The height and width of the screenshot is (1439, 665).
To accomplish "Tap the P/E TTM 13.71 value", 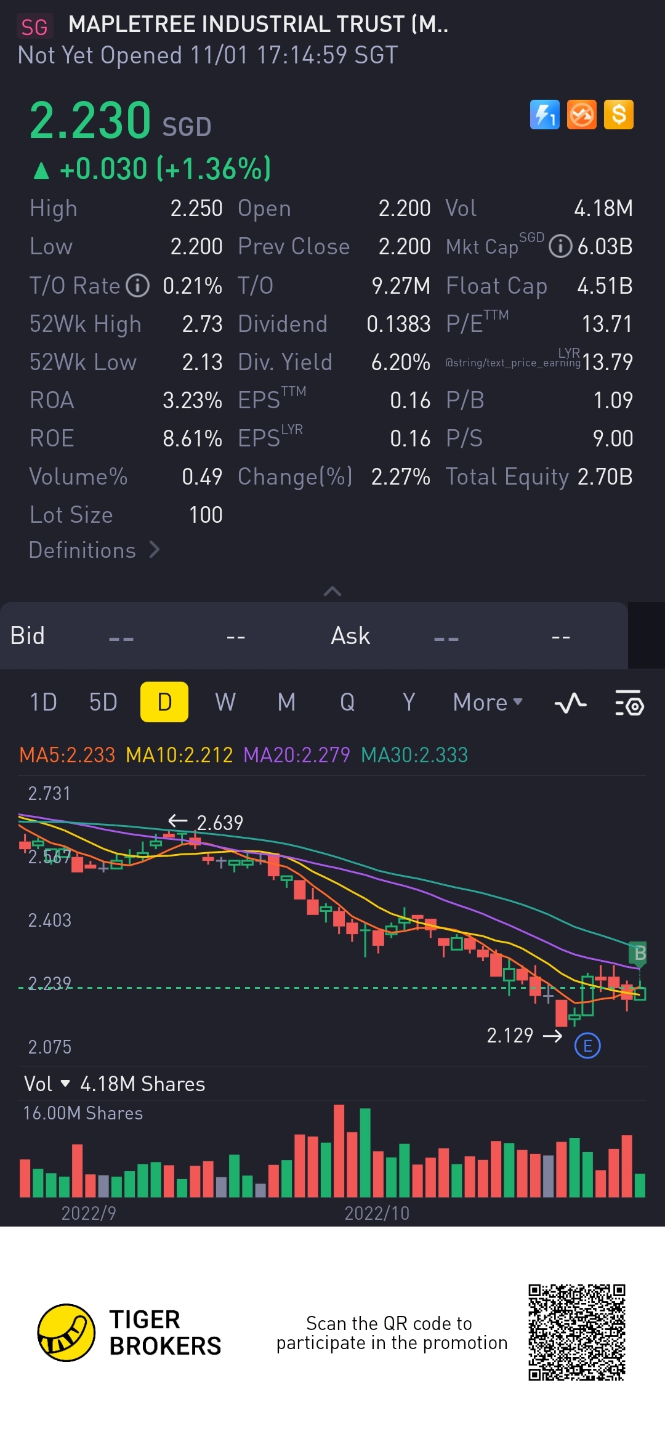I will (607, 324).
